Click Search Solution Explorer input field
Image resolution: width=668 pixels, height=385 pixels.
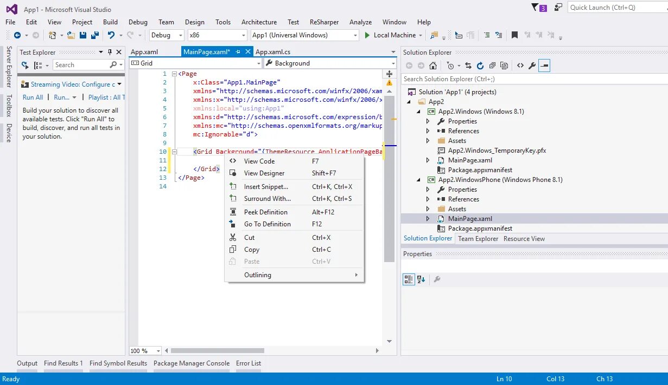[535, 79]
